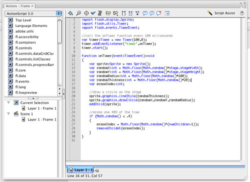Click the icon beside fl.lang
This screenshot has height=182, width=250.
10,87
